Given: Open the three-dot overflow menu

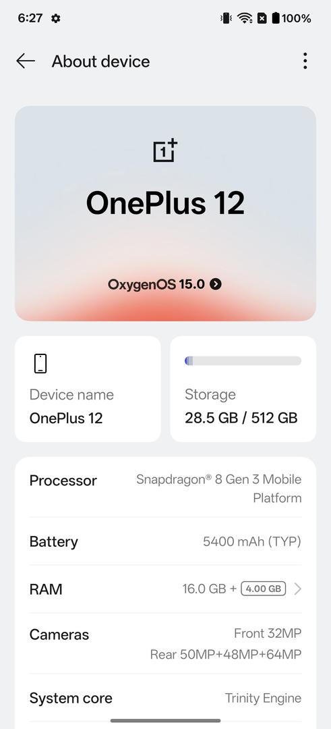Looking at the screenshot, I should coord(305,61).
